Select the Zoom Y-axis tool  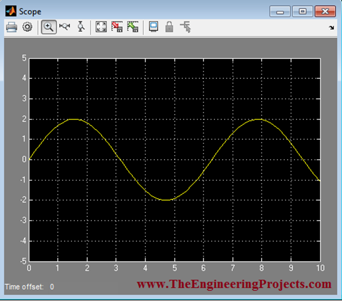pyautogui.click(x=80, y=27)
